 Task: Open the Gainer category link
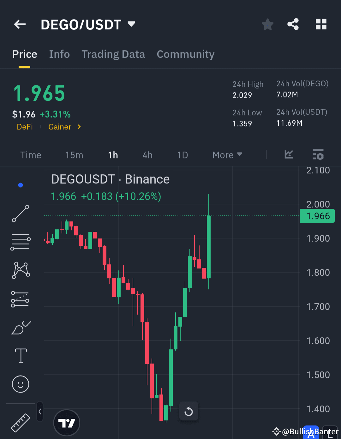pyautogui.click(x=60, y=127)
